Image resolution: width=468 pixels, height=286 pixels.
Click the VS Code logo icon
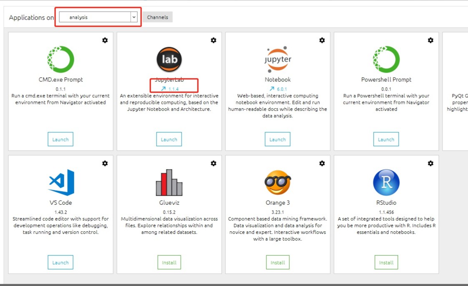(x=61, y=182)
